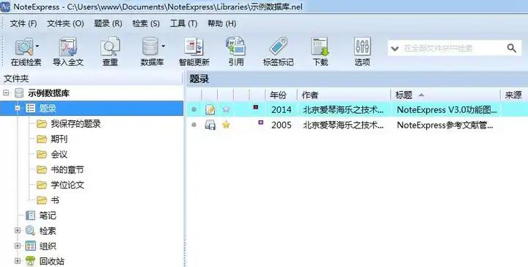Open the 检索 (S) menu

[146, 23]
